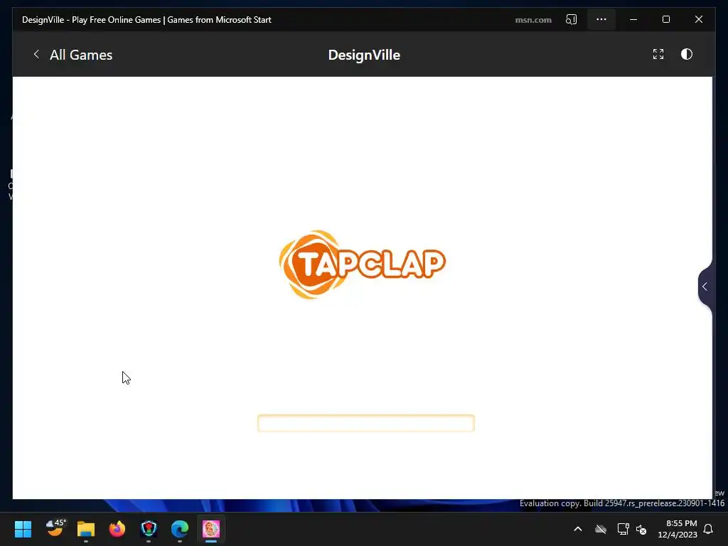The width and height of the screenshot is (728, 546).
Task: Select the DesignVille game taskbar icon
Action: [x=210, y=529]
